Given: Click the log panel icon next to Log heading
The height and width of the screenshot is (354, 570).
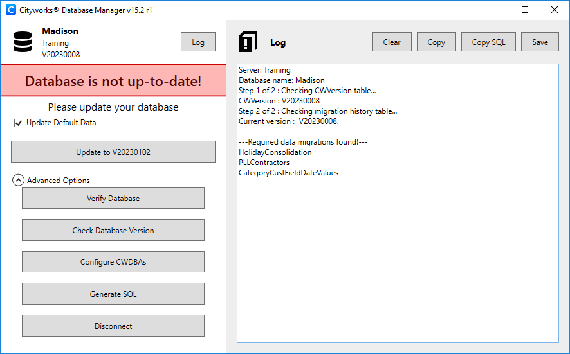Looking at the screenshot, I should tap(248, 42).
